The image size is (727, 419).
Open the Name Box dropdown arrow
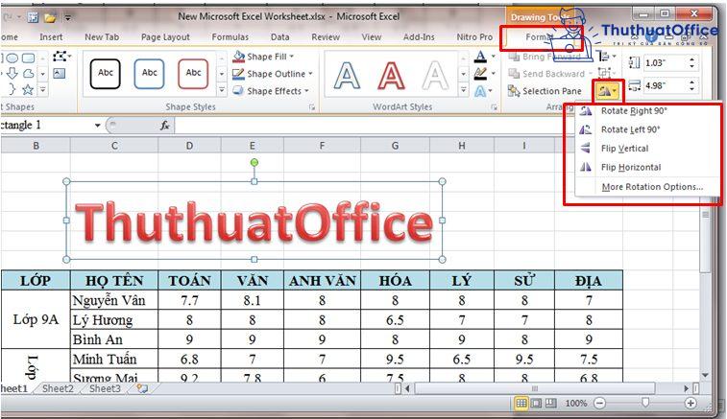click(x=97, y=126)
